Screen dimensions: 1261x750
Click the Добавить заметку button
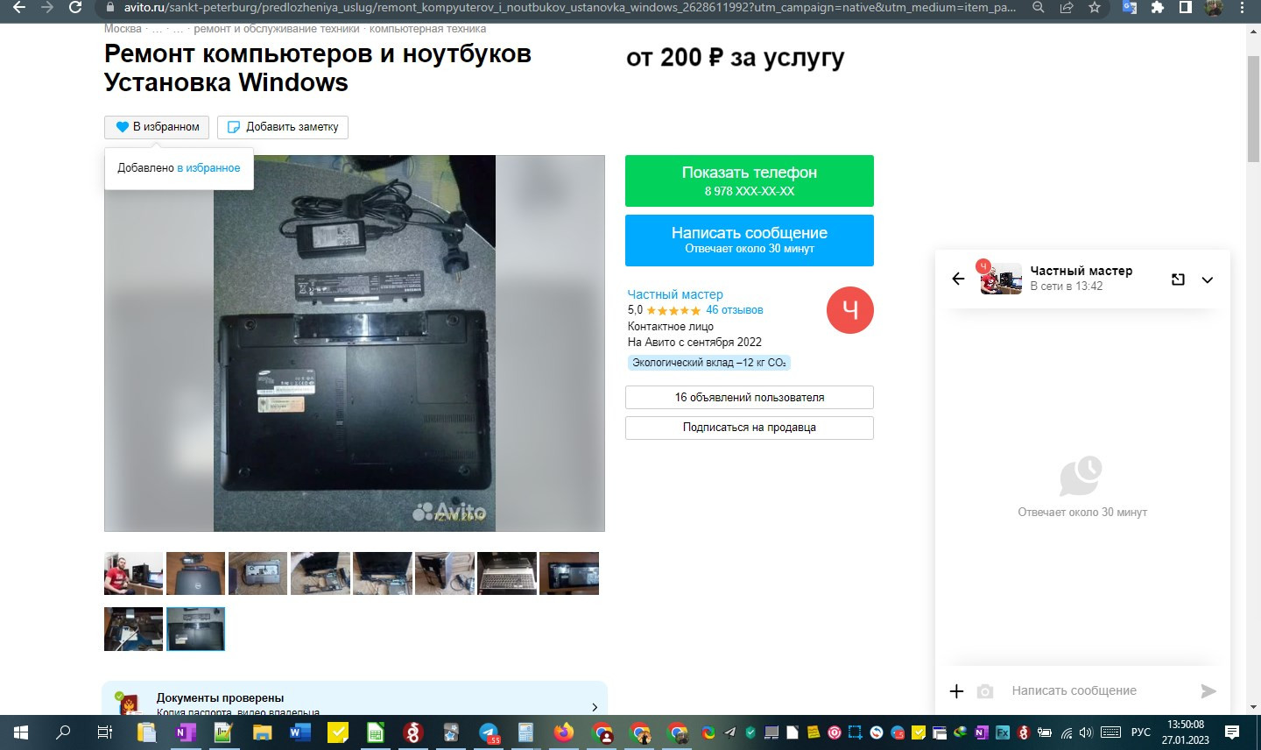click(x=283, y=127)
